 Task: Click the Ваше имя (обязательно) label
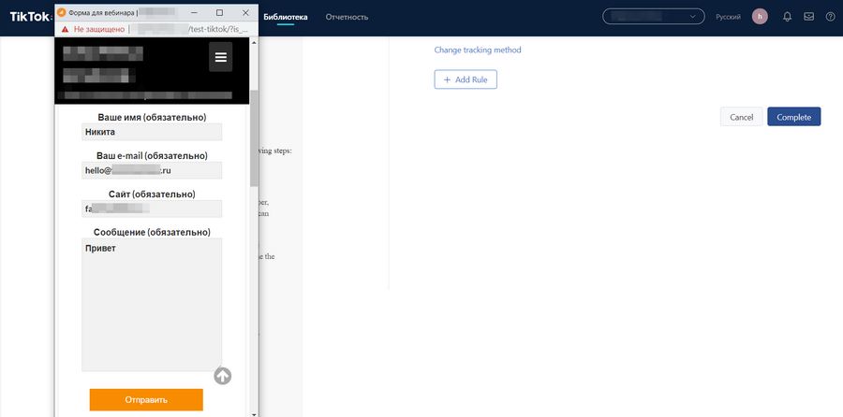[x=152, y=117]
